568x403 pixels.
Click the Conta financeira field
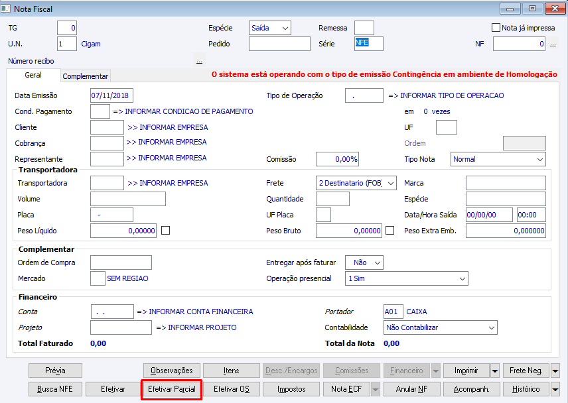112,312
